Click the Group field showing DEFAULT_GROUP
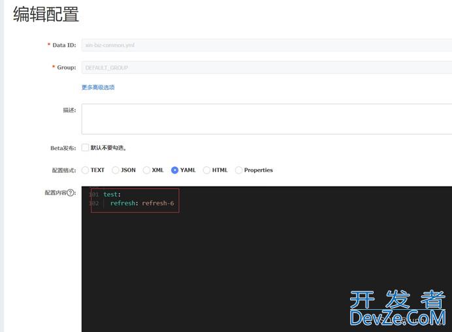 click(261, 68)
